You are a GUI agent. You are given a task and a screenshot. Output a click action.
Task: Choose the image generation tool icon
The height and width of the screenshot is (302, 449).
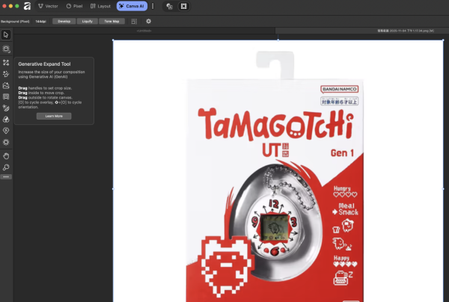pyautogui.click(x=6, y=85)
